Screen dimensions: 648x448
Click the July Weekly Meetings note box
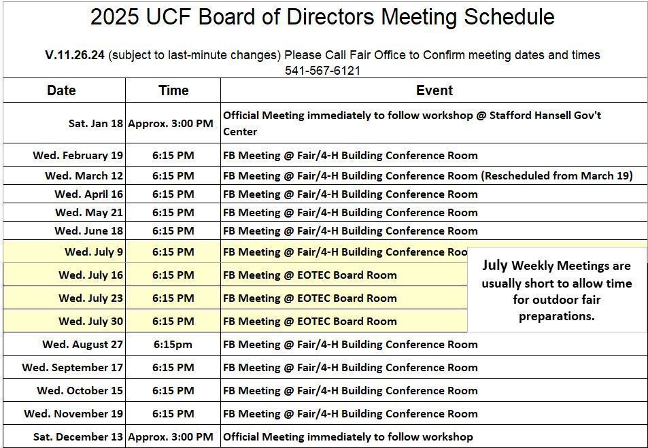coord(557,290)
